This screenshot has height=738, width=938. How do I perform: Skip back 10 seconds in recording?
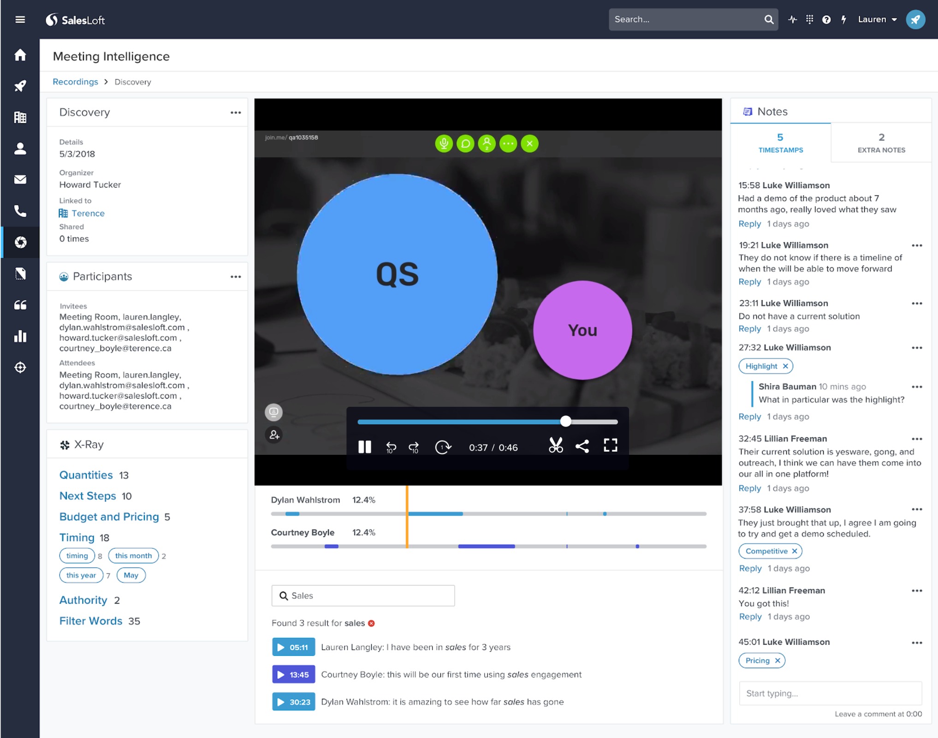point(391,447)
